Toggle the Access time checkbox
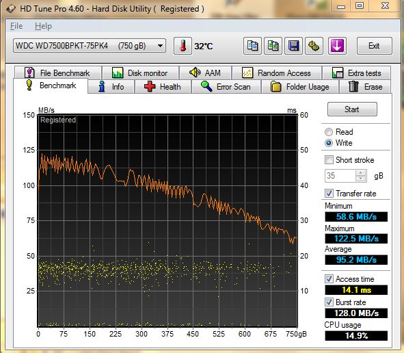This screenshot has width=404, height=353. pos(329,278)
